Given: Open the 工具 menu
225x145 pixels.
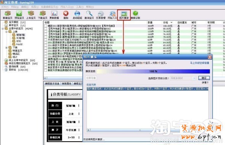Looking at the screenshot, I should pos(80,7).
